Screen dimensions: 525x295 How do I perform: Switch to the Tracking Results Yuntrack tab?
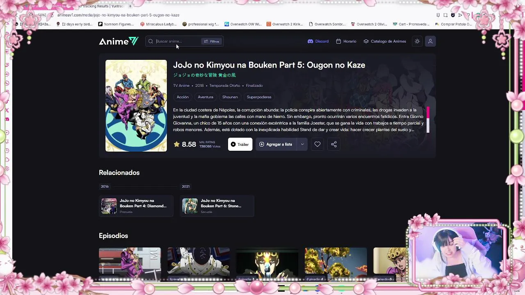(x=101, y=6)
